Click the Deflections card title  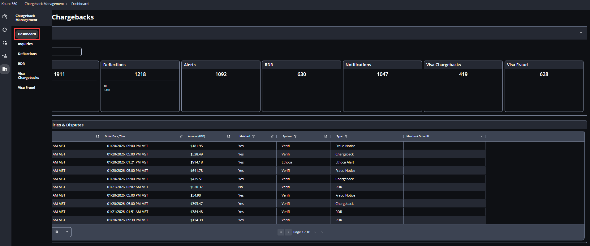[x=114, y=65]
